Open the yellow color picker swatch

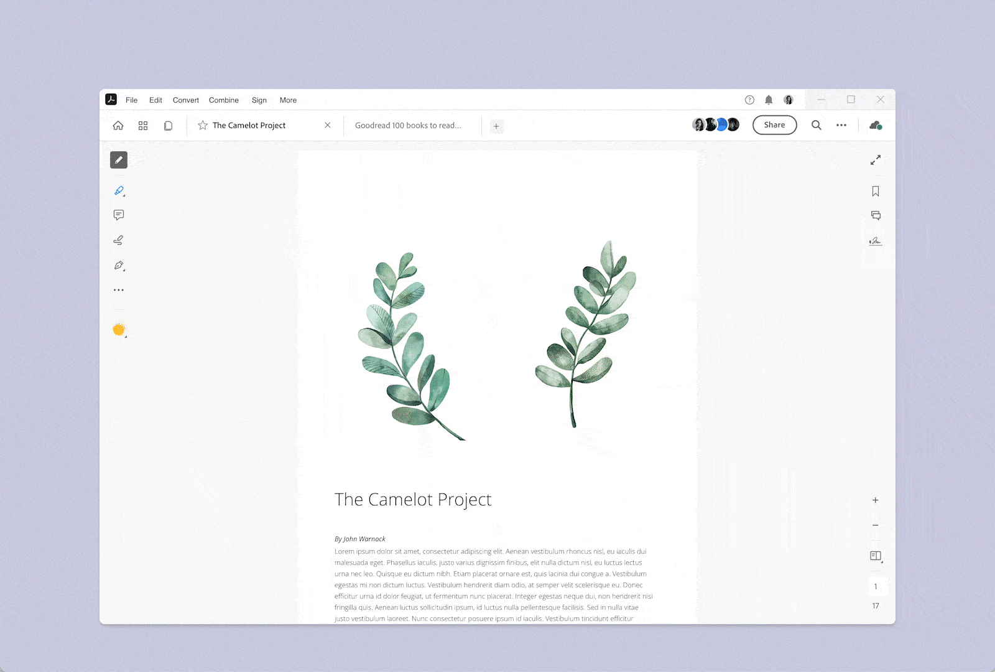click(x=119, y=330)
